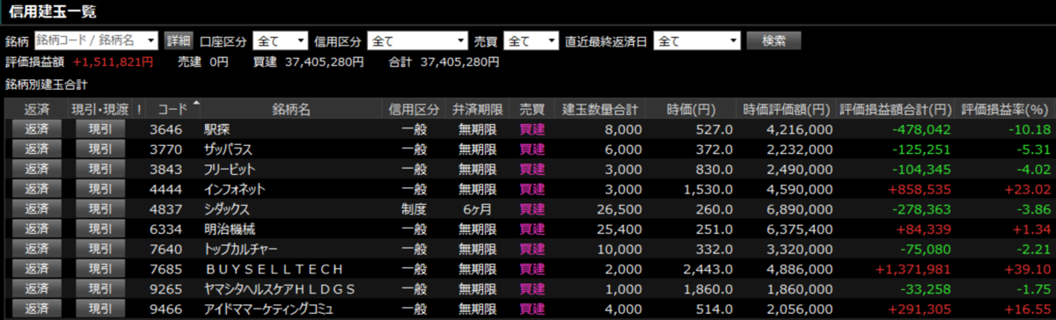
Task: Click 返済 for ザッパラス row
Action: coord(37,149)
